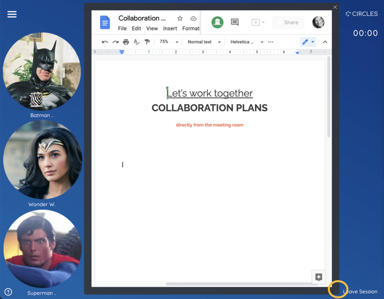Select the paint format tool
The height and width of the screenshot is (299, 384).
[x=147, y=42]
